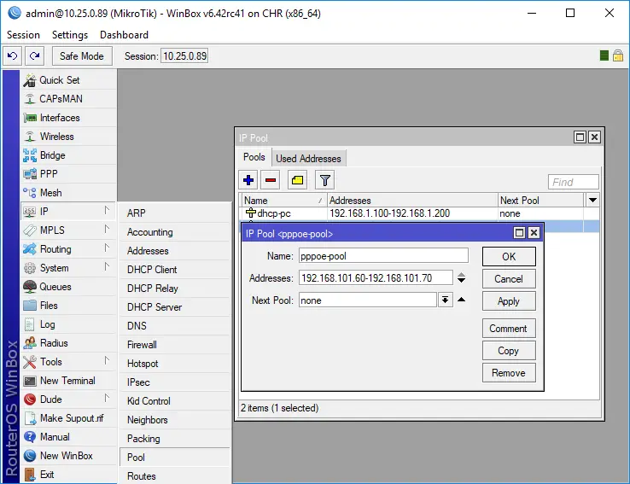The image size is (630, 484).
Task: Click the Find search field
Action: pyautogui.click(x=574, y=182)
